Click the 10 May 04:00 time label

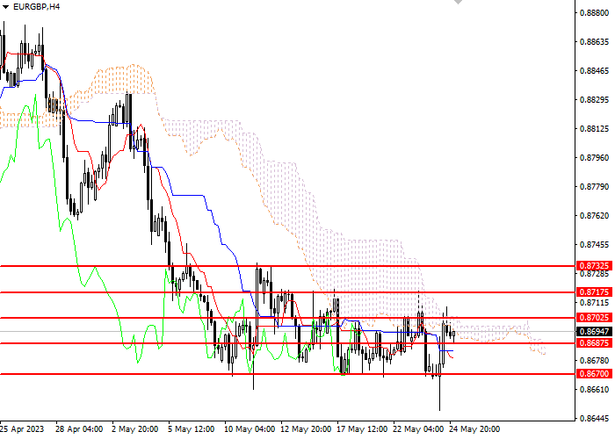[250, 429]
